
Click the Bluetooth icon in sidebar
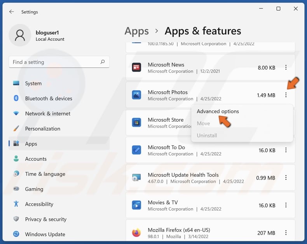click(16, 98)
